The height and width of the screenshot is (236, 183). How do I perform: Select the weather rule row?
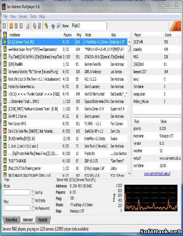[x=157, y=151]
